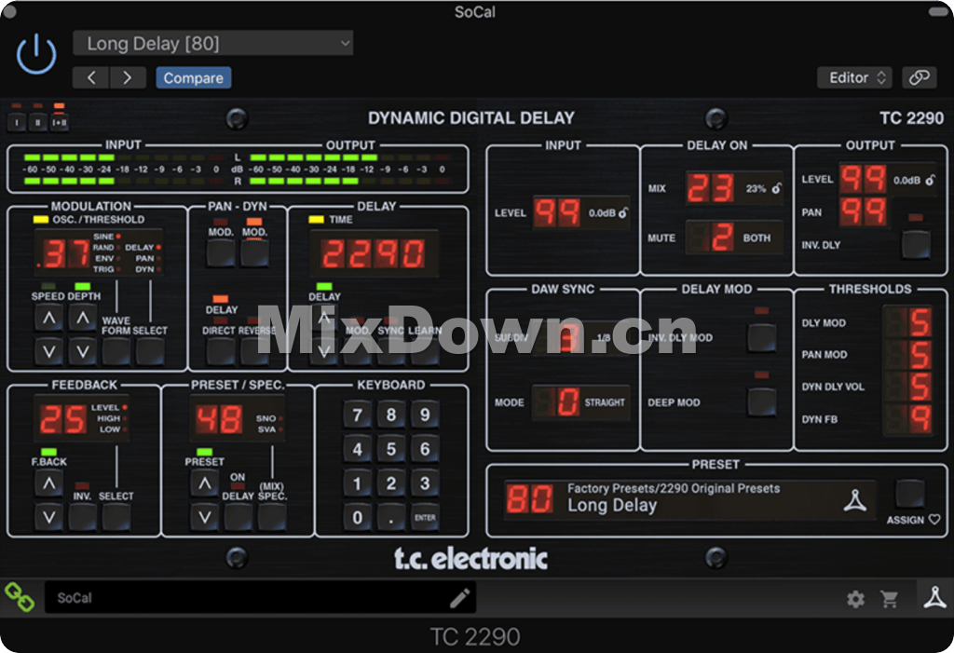This screenshot has width=954, height=653.
Task: Toggle the Delay Reverse button
Action: pyautogui.click(x=254, y=351)
